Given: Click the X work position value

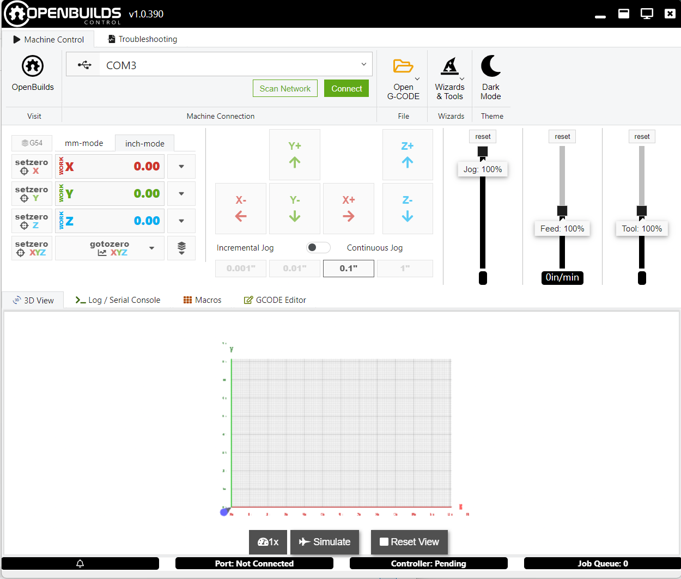Looking at the screenshot, I should pyautogui.click(x=147, y=166).
